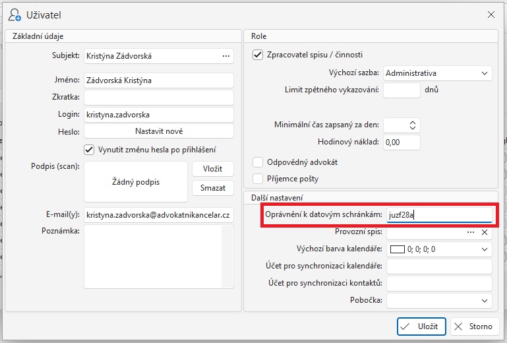507x343 pixels.
Task: Check the Příjemce pošty option
Action: click(258, 179)
